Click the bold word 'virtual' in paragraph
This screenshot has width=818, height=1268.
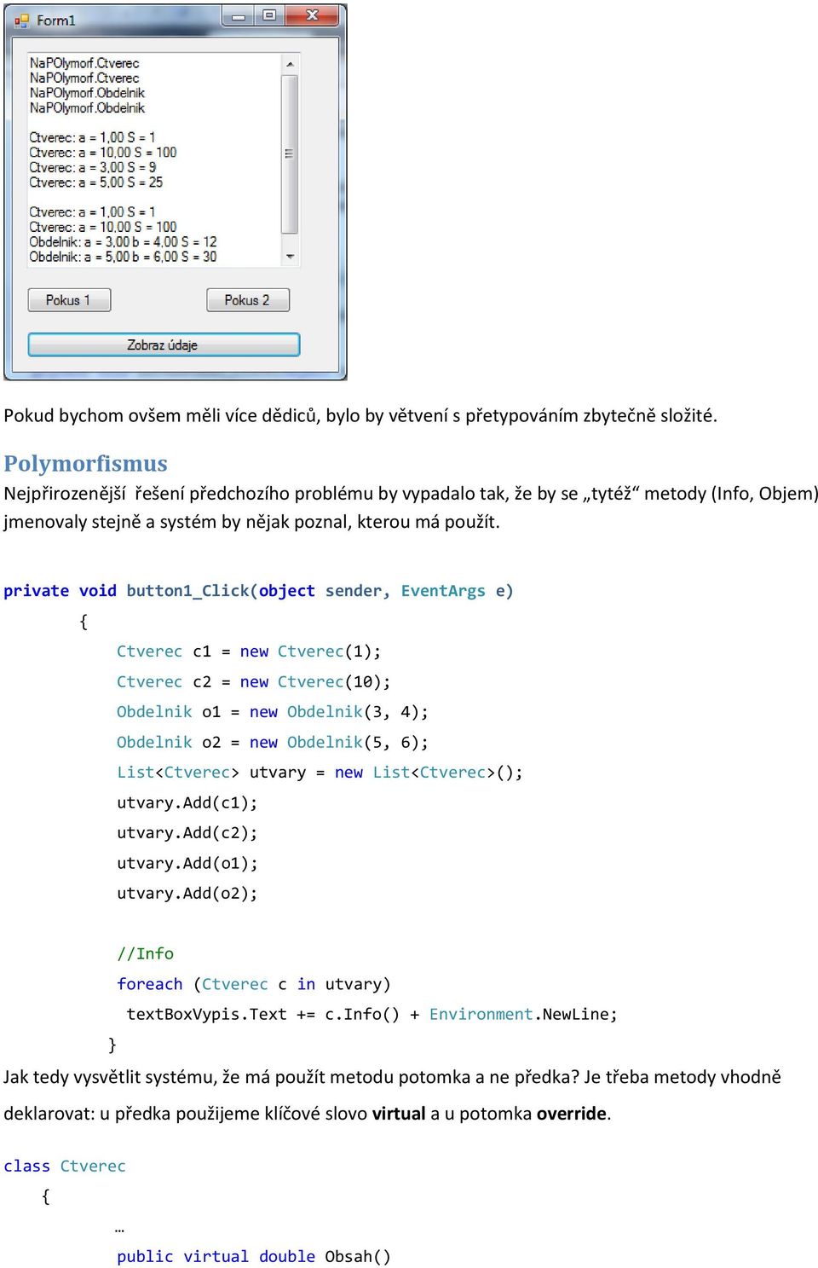pyautogui.click(x=399, y=1114)
